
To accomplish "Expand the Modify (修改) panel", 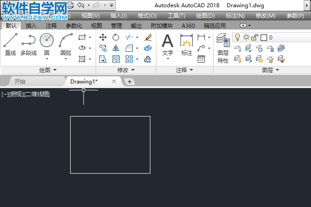I will [x=126, y=70].
